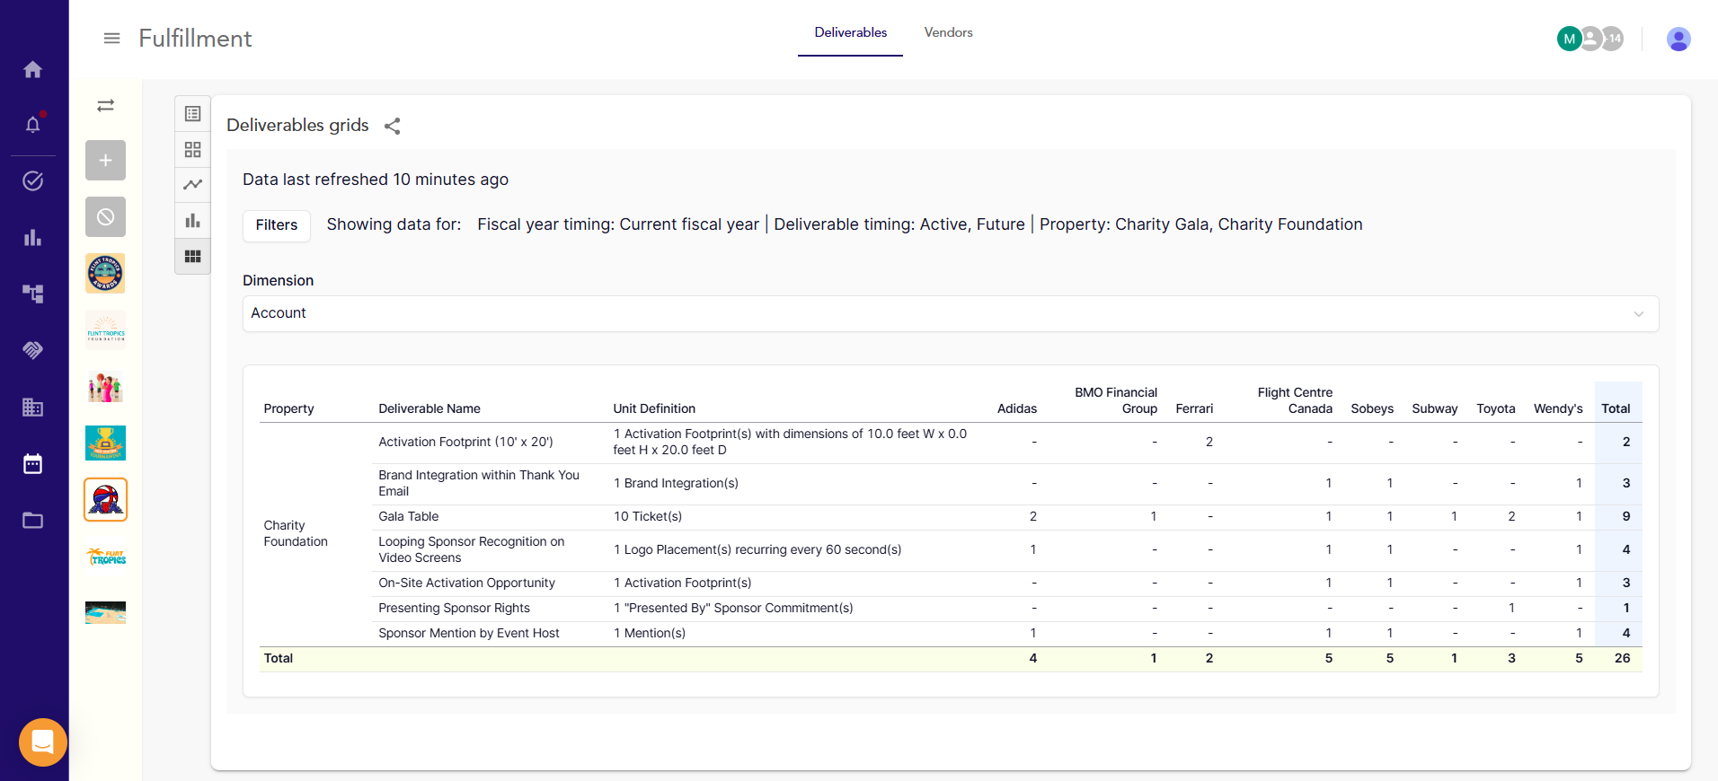1718x781 pixels.
Task: Open the folder icon in sidebar
Action: 33,521
